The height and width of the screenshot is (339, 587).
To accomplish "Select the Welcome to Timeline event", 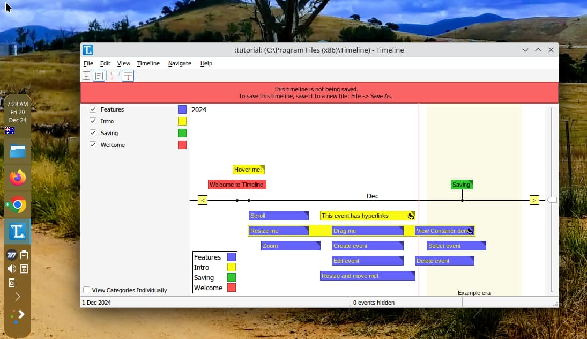I will click(x=237, y=185).
